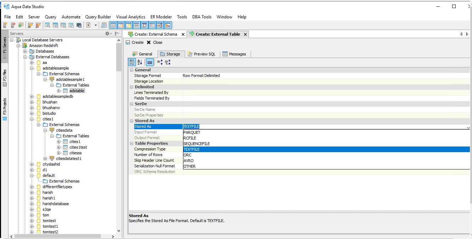The height and width of the screenshot is (239, 472).
Task: Close the Create: External Schema tab
Action: point(183,34)
